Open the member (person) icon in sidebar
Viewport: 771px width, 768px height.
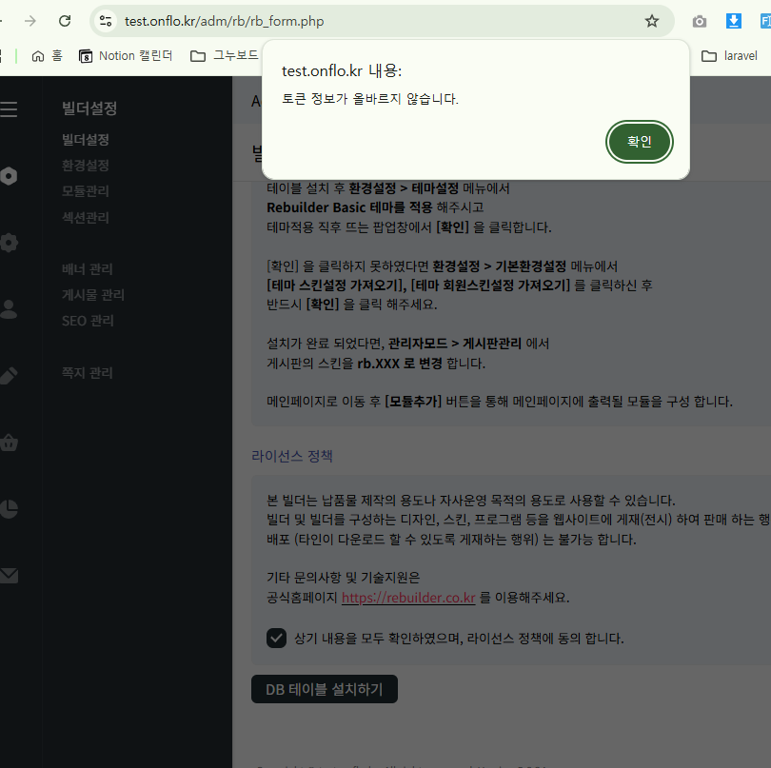coord(9,308)
